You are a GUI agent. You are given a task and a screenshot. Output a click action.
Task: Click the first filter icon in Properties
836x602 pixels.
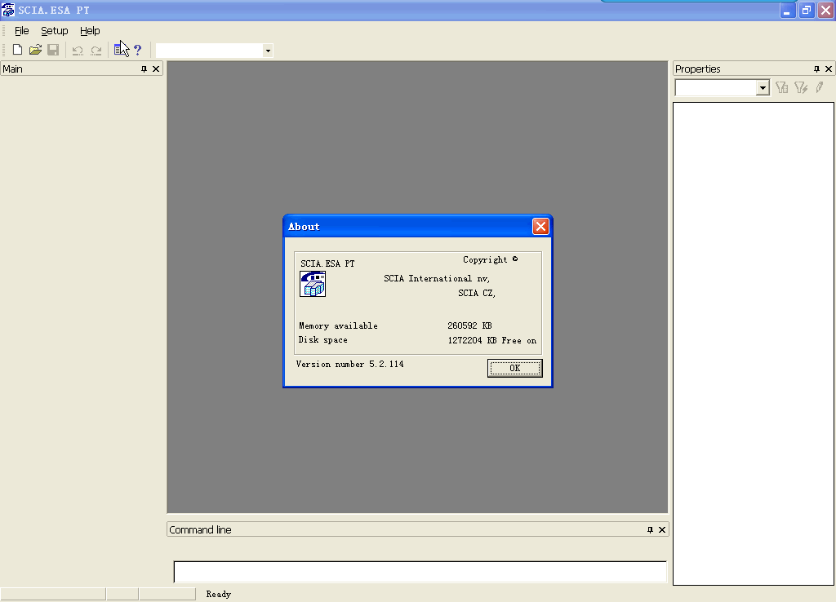point(782,87)
